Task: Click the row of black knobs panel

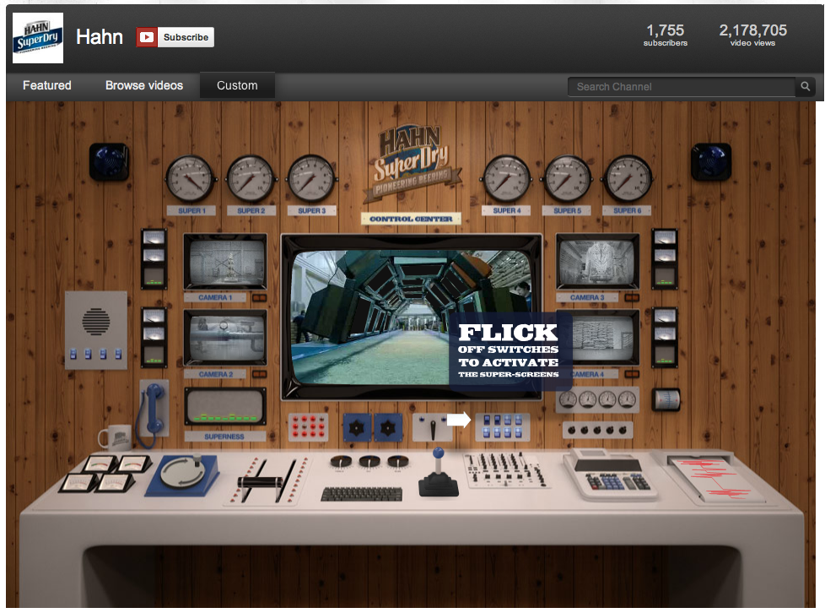Action: (x=598, y=431)
